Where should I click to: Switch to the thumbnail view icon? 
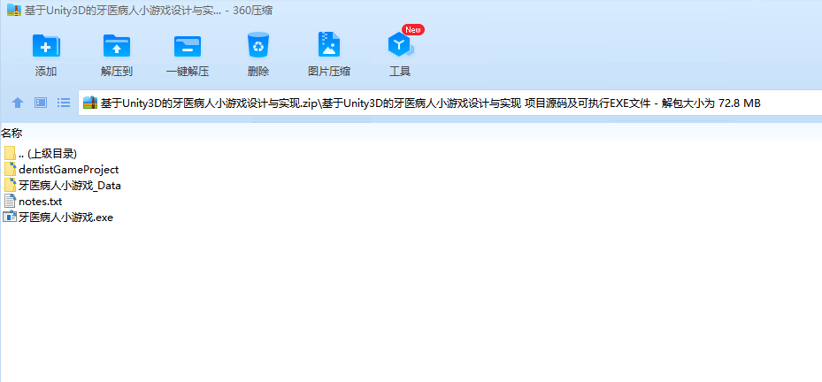click(41, 103)
